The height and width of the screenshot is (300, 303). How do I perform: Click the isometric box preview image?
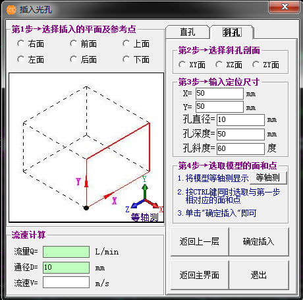(86, 148)
